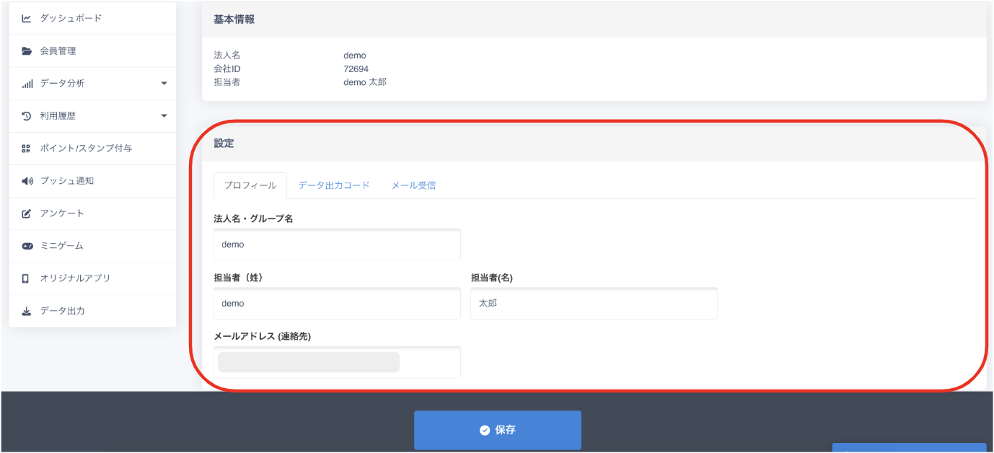This screenshot has height=453, width=994.
Task: Click the 担当者(名) field containing 太郎
Action: click(x=594, y=304)
